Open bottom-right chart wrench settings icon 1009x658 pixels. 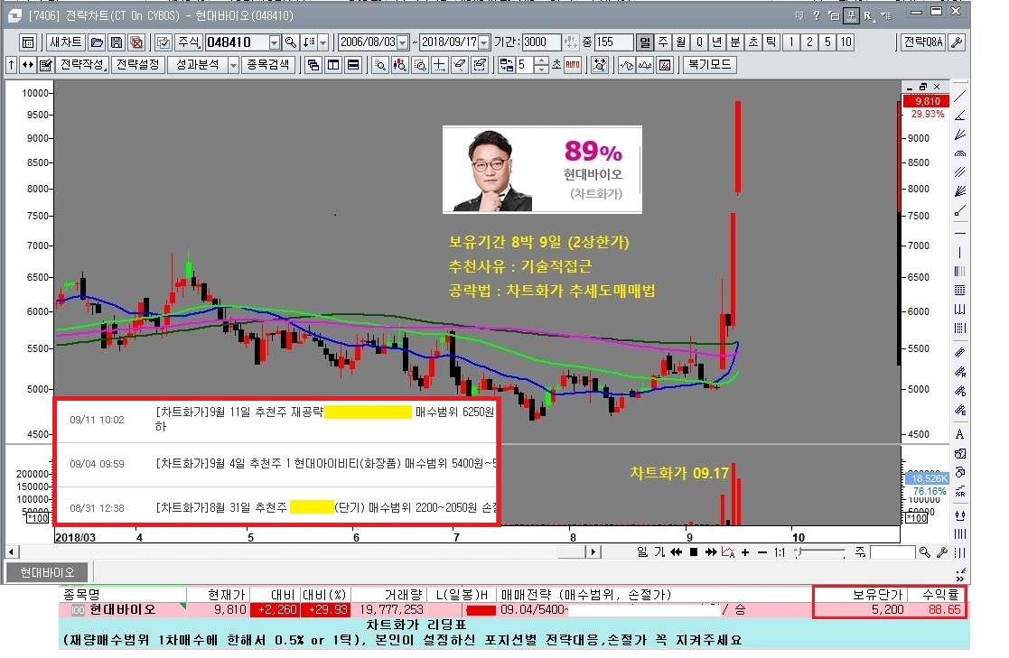click(x=942, y=551)
